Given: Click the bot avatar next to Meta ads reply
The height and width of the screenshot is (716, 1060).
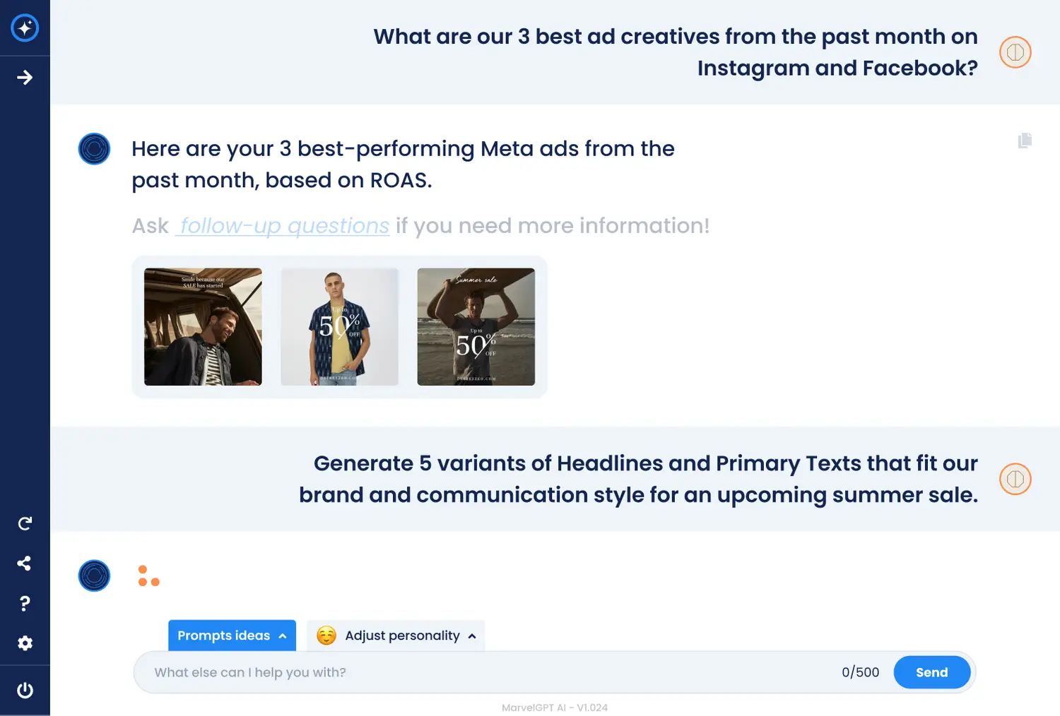Looking at the screenshot, I should (94, 149).
